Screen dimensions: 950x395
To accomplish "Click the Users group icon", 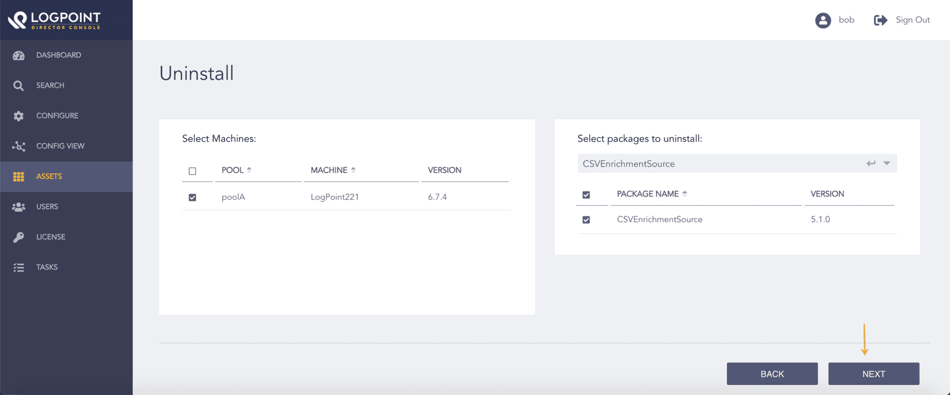I will pyautogui.click(x=18, y=207).
